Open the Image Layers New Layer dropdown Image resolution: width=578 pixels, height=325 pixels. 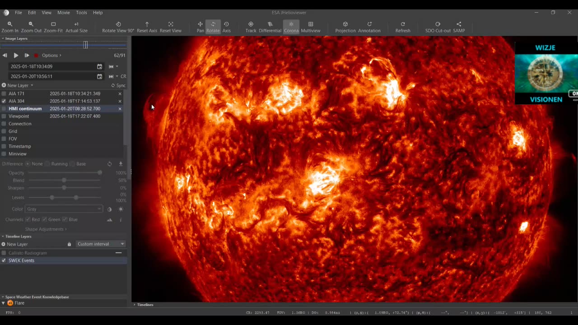pyautogui.click(x=18, y=85)
